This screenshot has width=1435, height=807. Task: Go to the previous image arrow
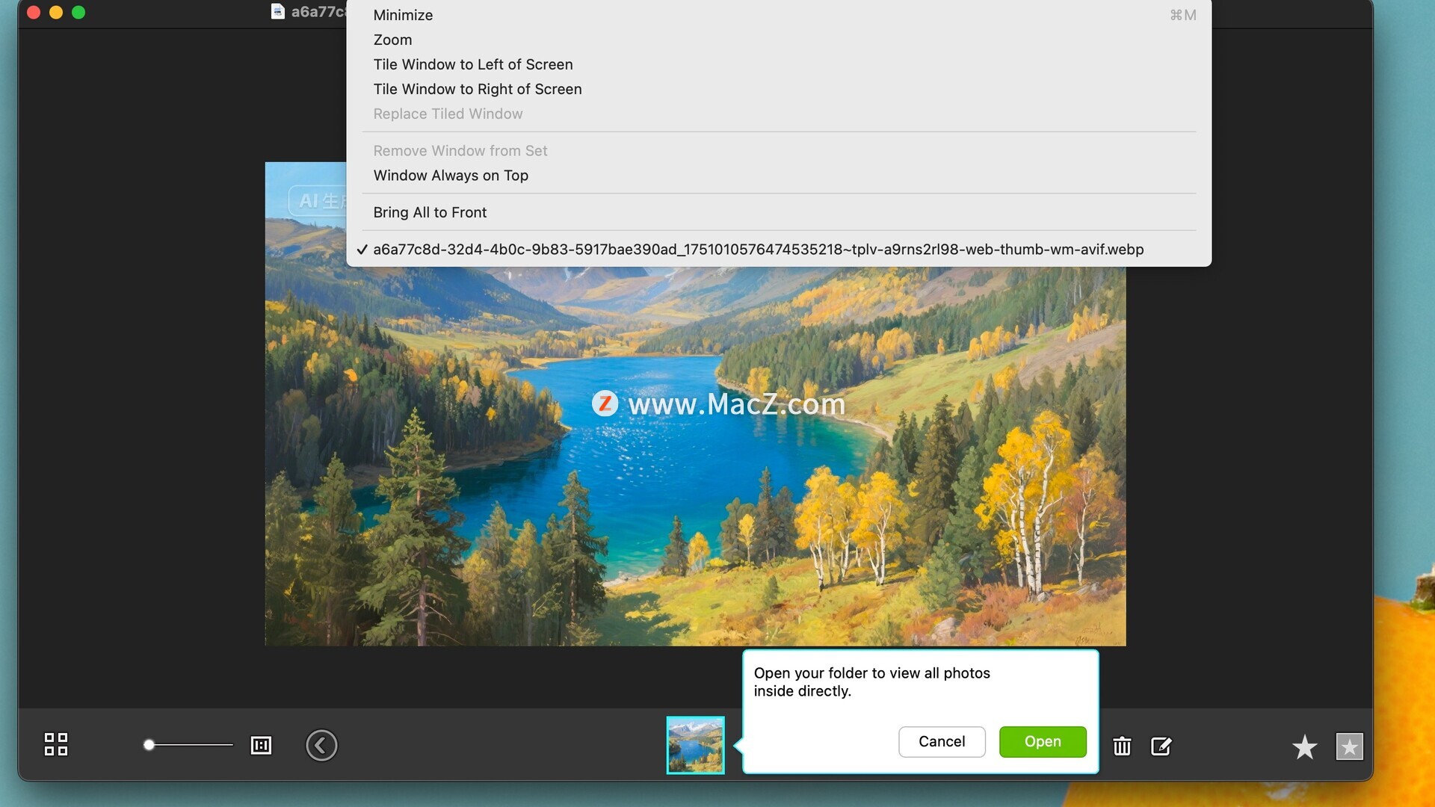click(321, 745)
